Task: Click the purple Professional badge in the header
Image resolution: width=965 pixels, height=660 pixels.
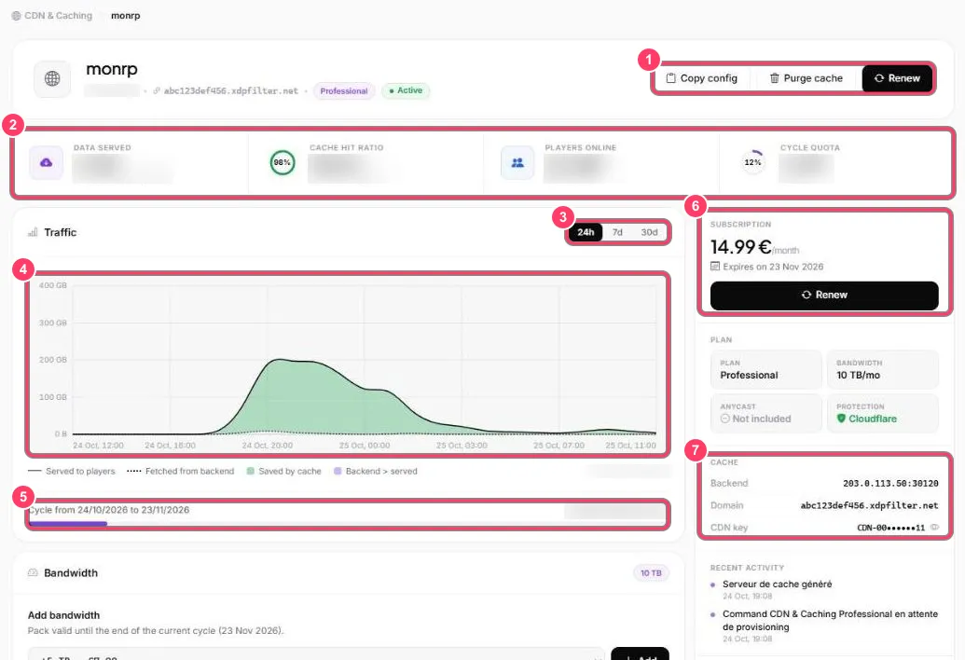Action: [343, 91]
